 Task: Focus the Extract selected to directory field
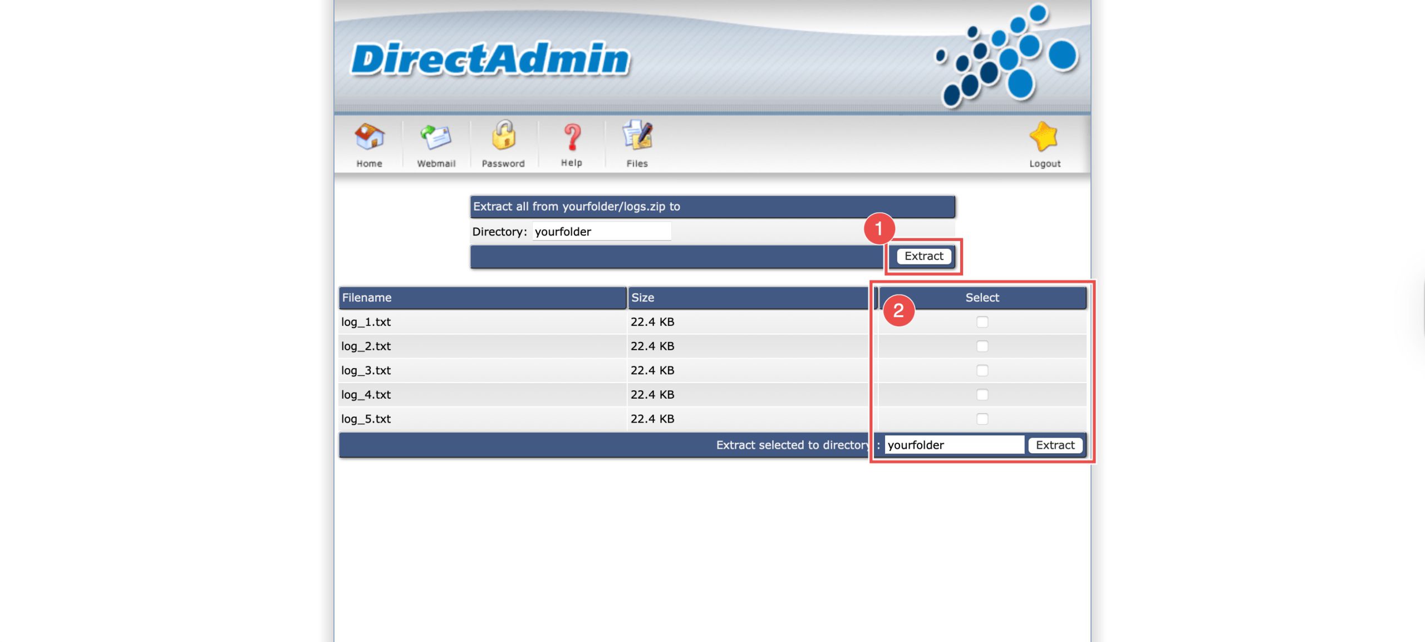point(955,445)
